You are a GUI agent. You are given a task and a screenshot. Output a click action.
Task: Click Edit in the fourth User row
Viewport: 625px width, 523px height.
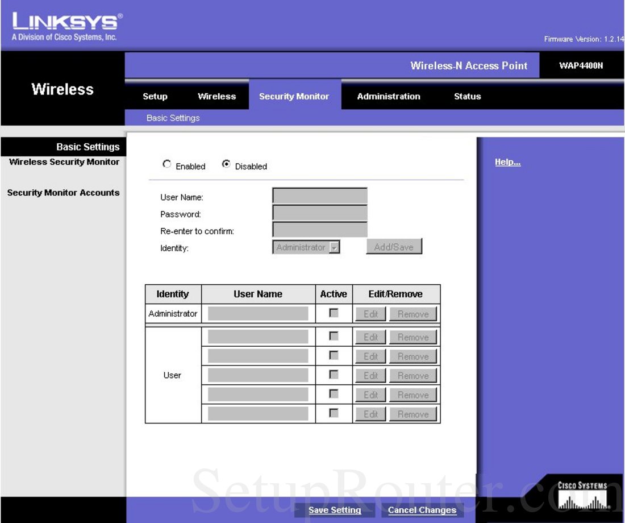pos(370,395)
